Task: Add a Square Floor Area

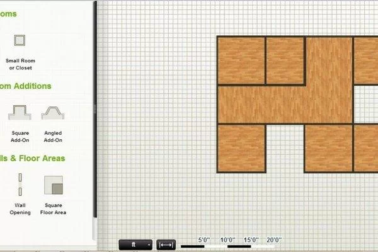Action: click(54, 185)
